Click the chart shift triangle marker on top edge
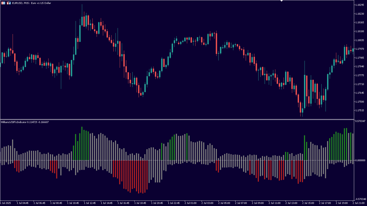The image size is (367, 206). tap(281, 1)
